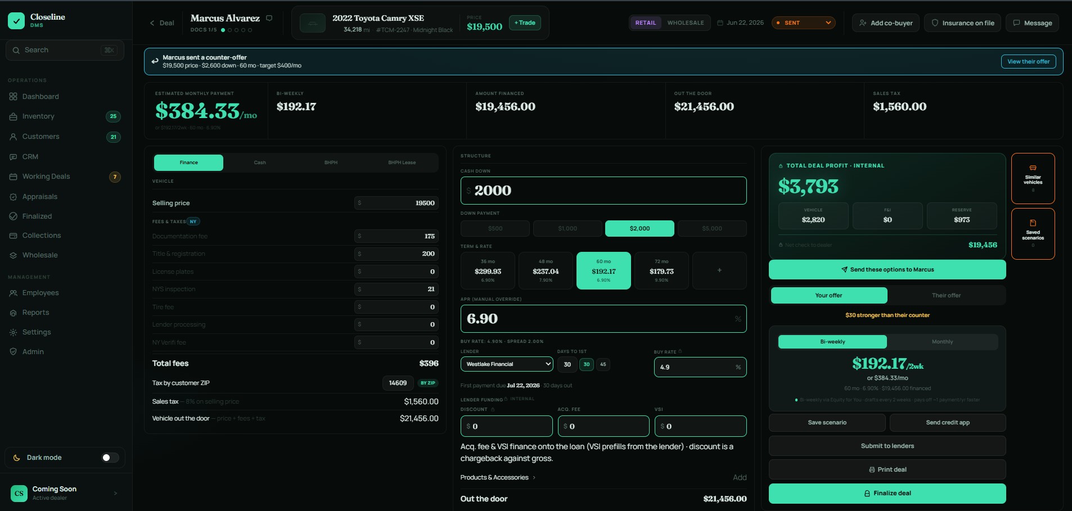The image size is (1072, 511).
Task: Click the Cash down input field
Action: click(603, 191)
